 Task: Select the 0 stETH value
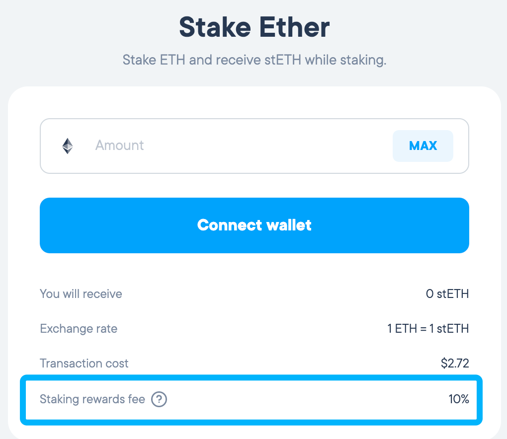pyautogui.click(x=447, y=294)
